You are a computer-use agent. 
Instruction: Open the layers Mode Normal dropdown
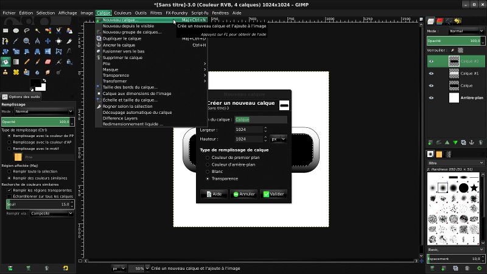466,31
